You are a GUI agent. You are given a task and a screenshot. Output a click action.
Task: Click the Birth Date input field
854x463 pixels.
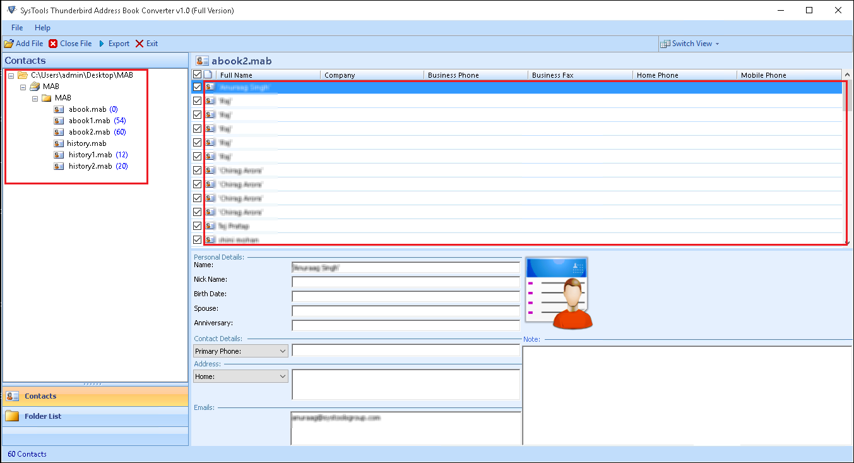pyautogui.click(x=406, y=296)
